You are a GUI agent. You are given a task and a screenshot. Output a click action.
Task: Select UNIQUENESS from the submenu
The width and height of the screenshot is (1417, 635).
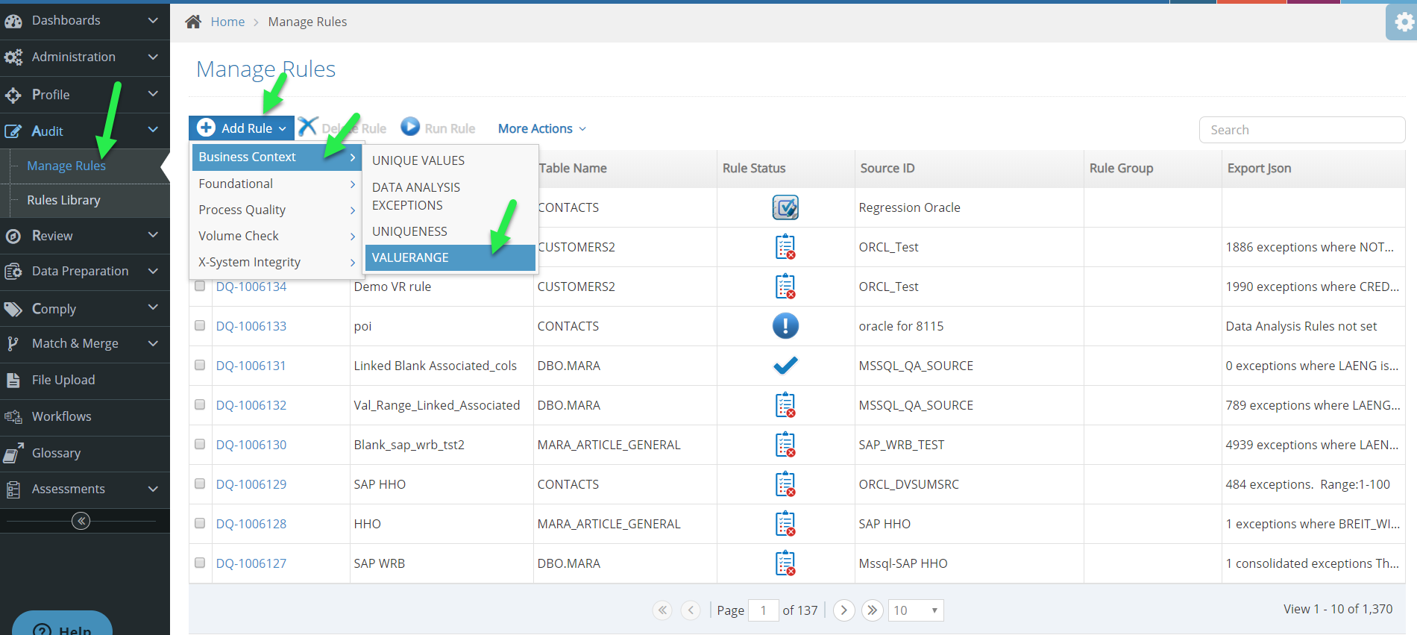pos(450,231)
